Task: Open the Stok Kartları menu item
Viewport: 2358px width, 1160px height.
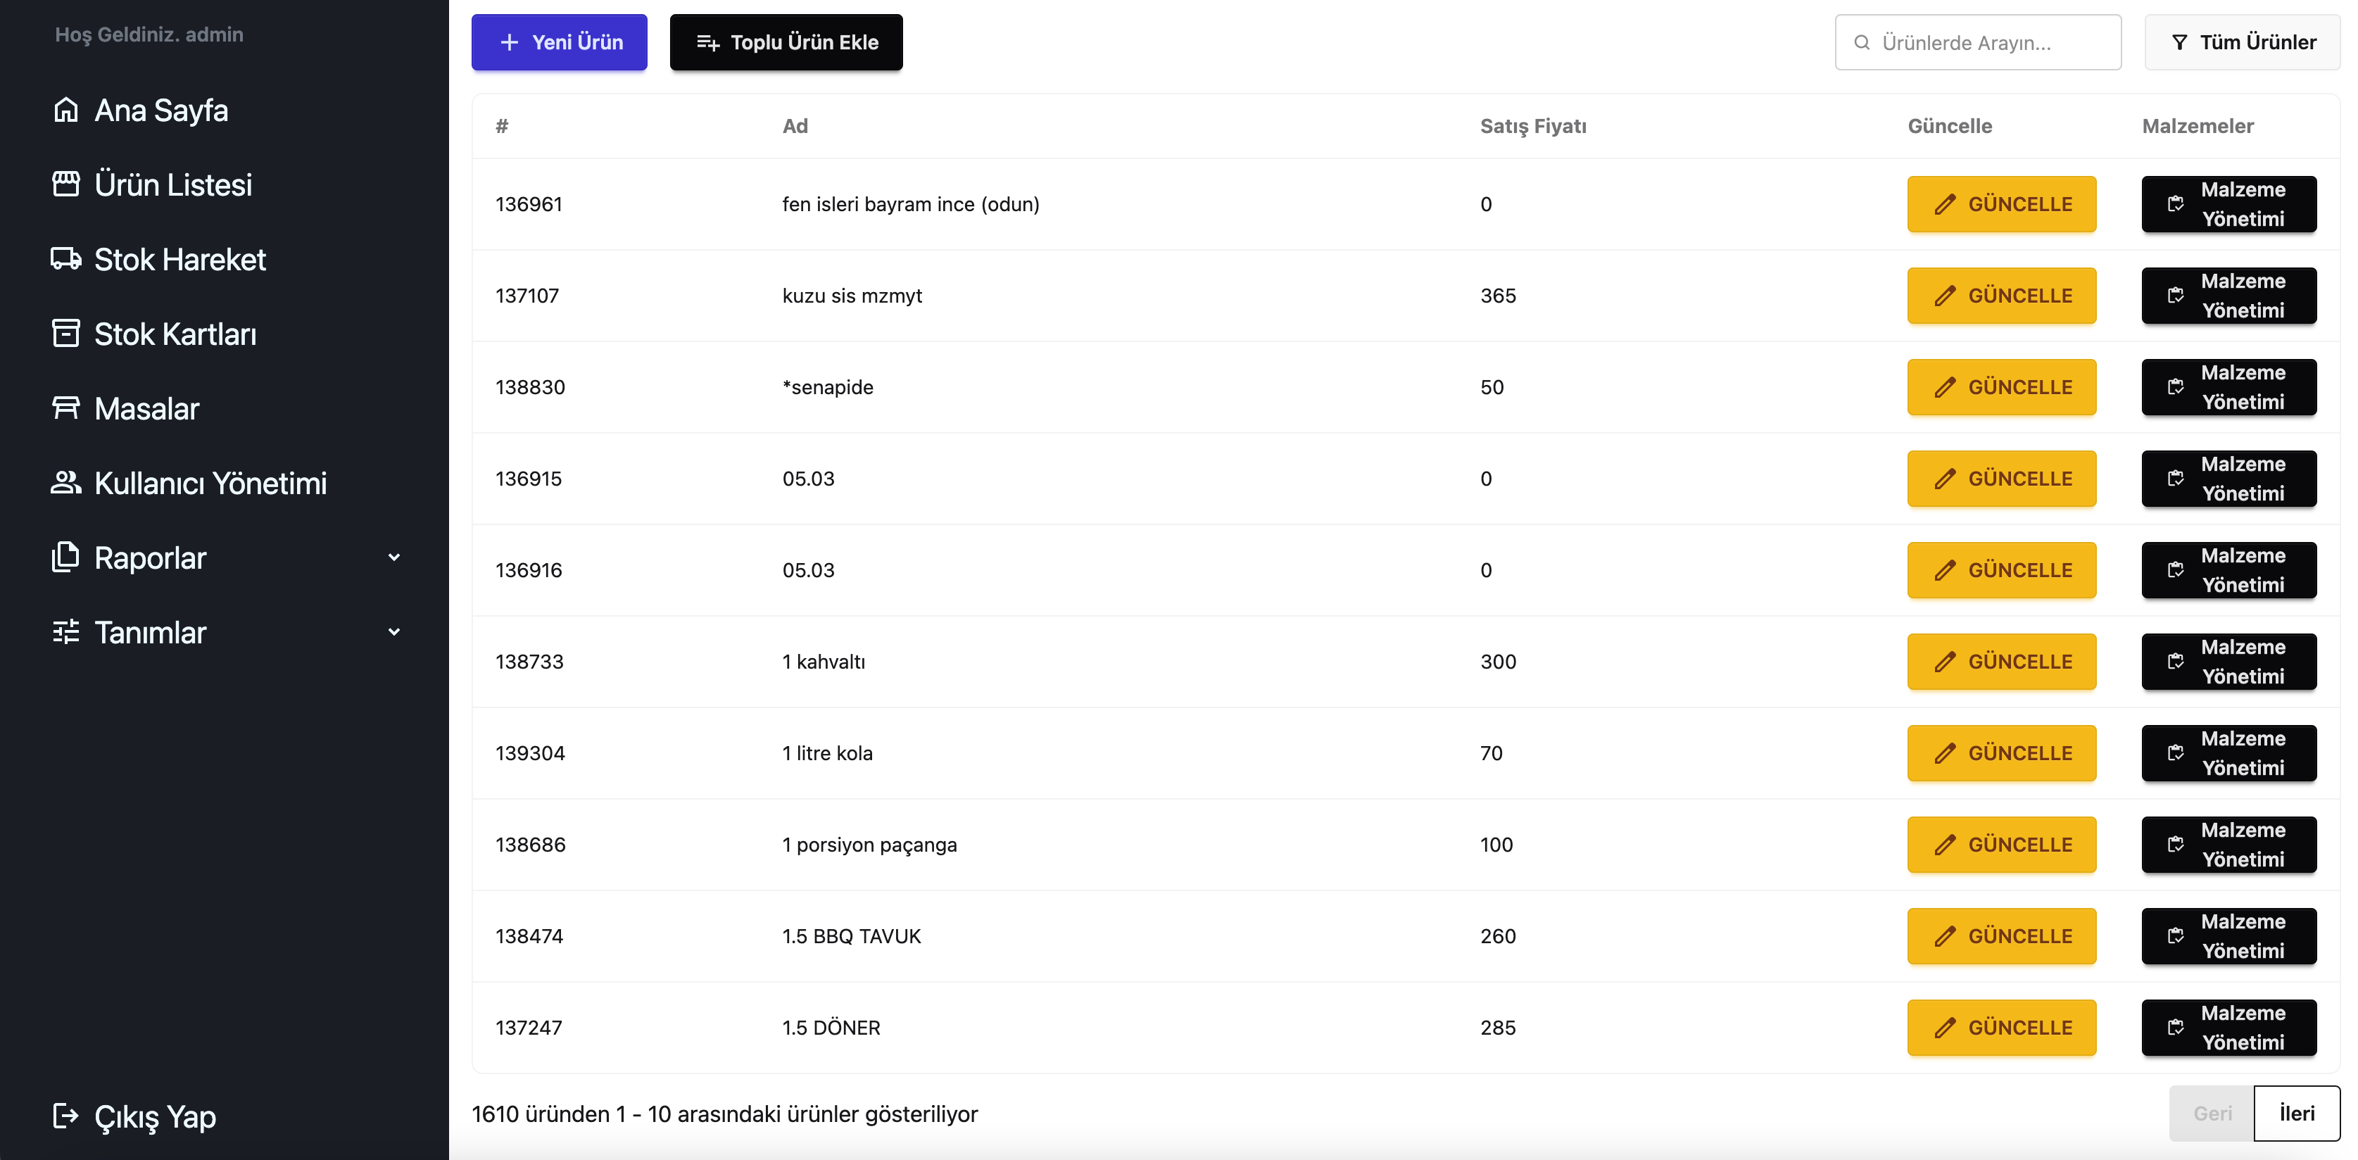Action: tap(175, 334)
